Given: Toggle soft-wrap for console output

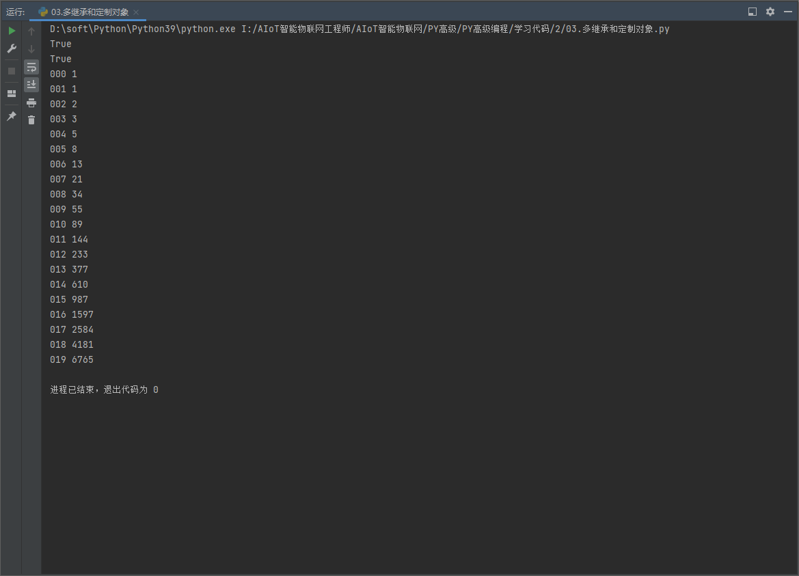Looking at the screenshot, I should tap(31, 67).
